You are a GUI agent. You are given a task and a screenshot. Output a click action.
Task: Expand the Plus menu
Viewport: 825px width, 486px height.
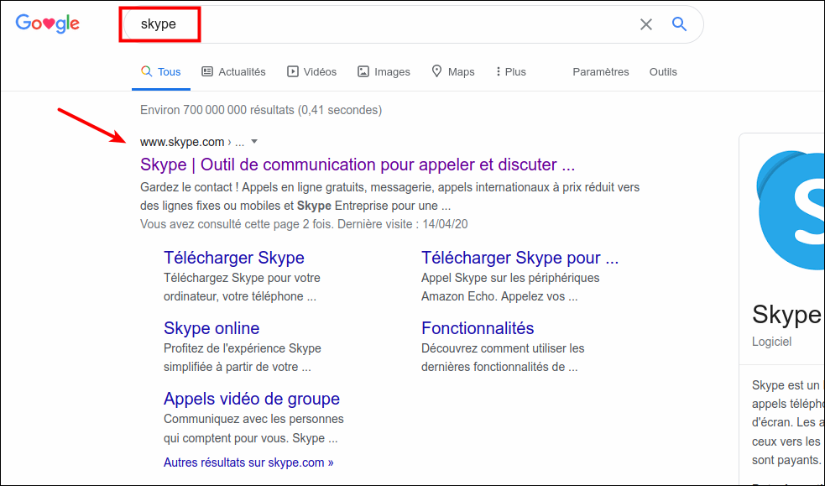(x=510, y=72)
